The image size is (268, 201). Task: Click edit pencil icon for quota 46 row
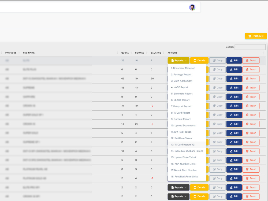(x=231, y=88)
